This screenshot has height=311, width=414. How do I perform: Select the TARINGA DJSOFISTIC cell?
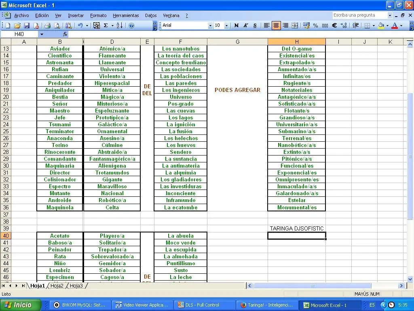tap(296, 228)
